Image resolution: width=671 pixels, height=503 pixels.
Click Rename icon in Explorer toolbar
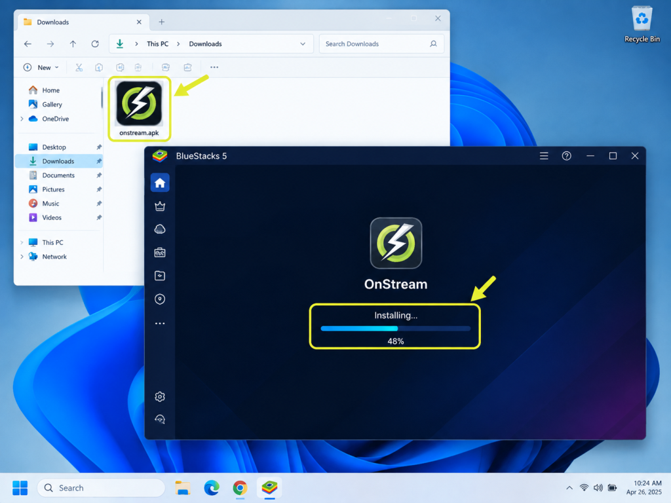coord(138,67)
